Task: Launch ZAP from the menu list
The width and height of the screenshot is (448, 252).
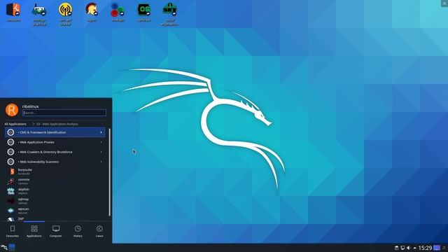Action: [x=55, y=218]
